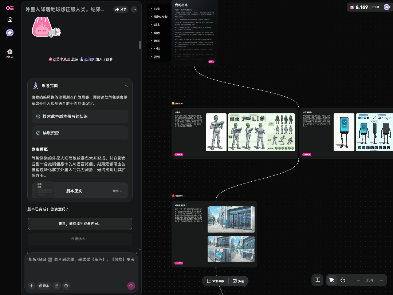The image size is (393, 295).
Task: Select the pointer arrow tool
Action: (331, 280)
